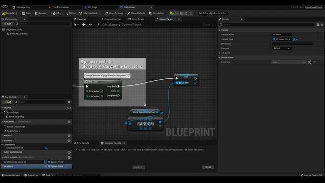Toggle Hide Unrelated nodes
Viewport: 325px width, 183px height.
point(88,13)
